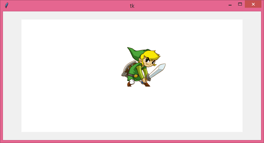Click grey window padding left of canvas
The height and width of the screenshot is (143, 264).
tap(12, 76)
